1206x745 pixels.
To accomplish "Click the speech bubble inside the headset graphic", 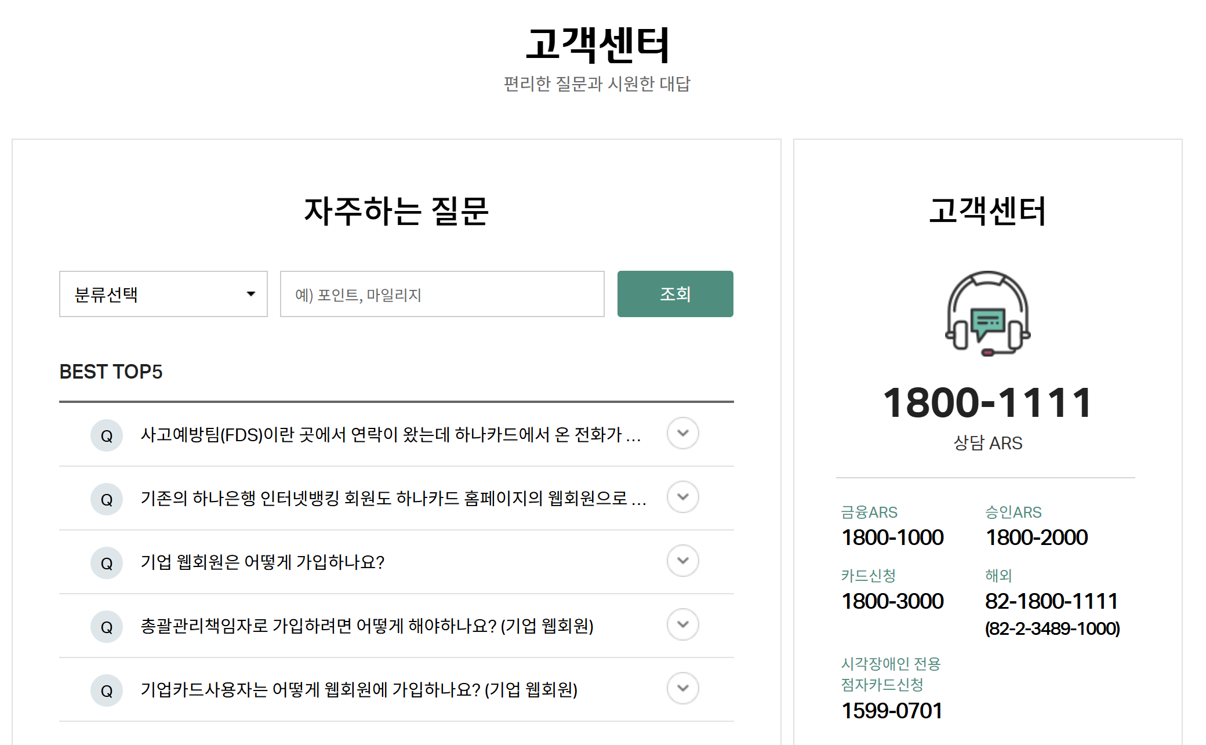I will click(987, 318).
